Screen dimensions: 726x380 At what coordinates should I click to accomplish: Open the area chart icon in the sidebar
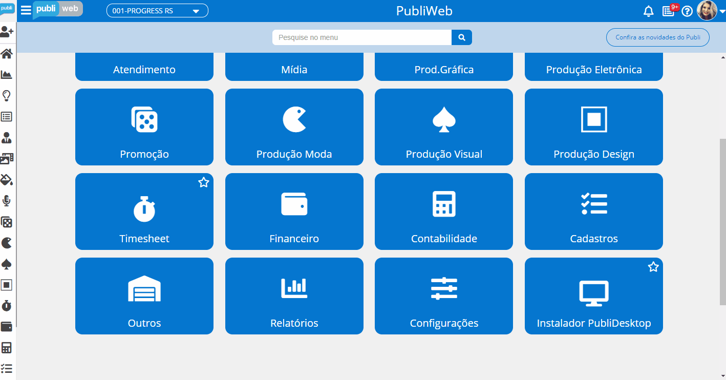(7, 75)
